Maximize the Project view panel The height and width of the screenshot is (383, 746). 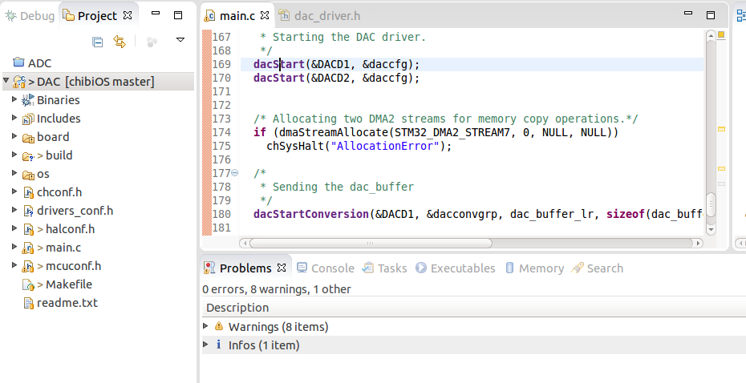coord(178,15)
